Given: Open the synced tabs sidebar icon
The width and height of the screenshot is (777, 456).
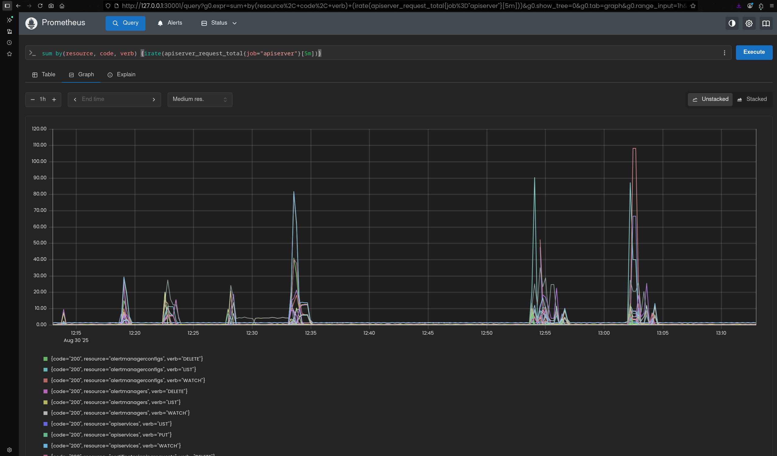Looking at the screenshot, I should (x=9, y=31).
